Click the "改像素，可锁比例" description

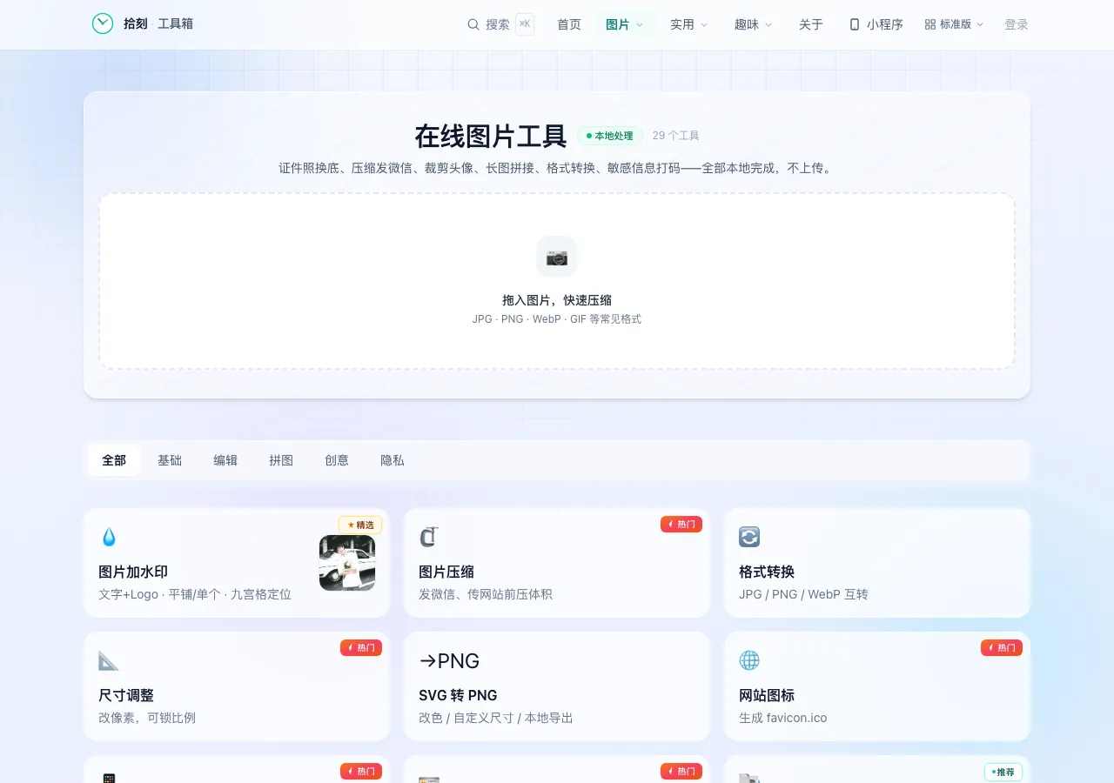point(147,718)
